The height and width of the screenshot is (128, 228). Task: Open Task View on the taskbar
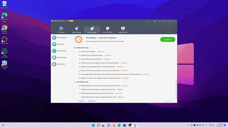pos(103,125)
